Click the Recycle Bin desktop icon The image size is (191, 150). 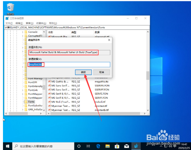pyautogui.click(x=11, y=9)
